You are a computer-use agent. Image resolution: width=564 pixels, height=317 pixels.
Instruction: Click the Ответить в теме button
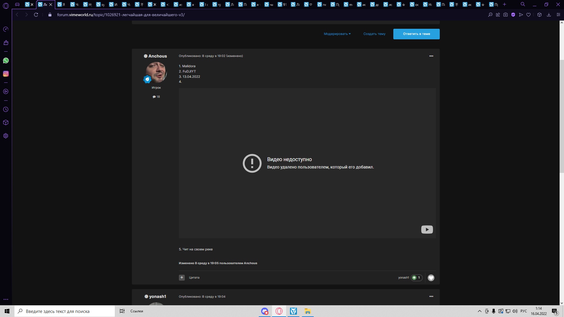(416, 34)
